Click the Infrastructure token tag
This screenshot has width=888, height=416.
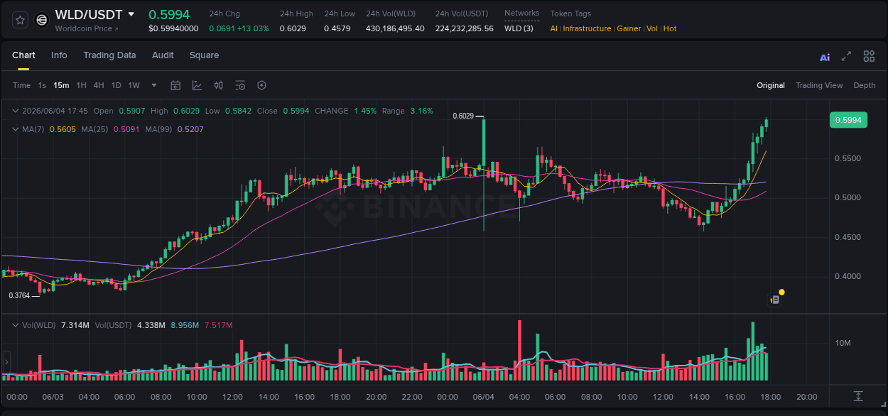click(587, 28)
